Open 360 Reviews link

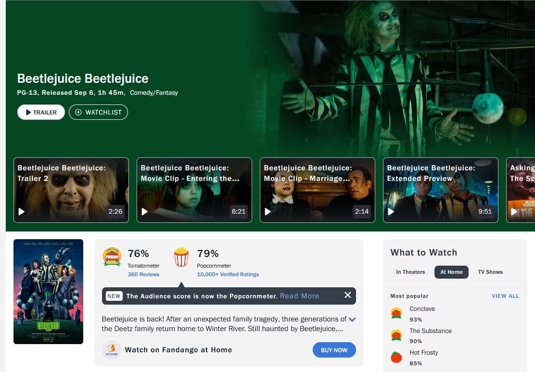(143, 274)
